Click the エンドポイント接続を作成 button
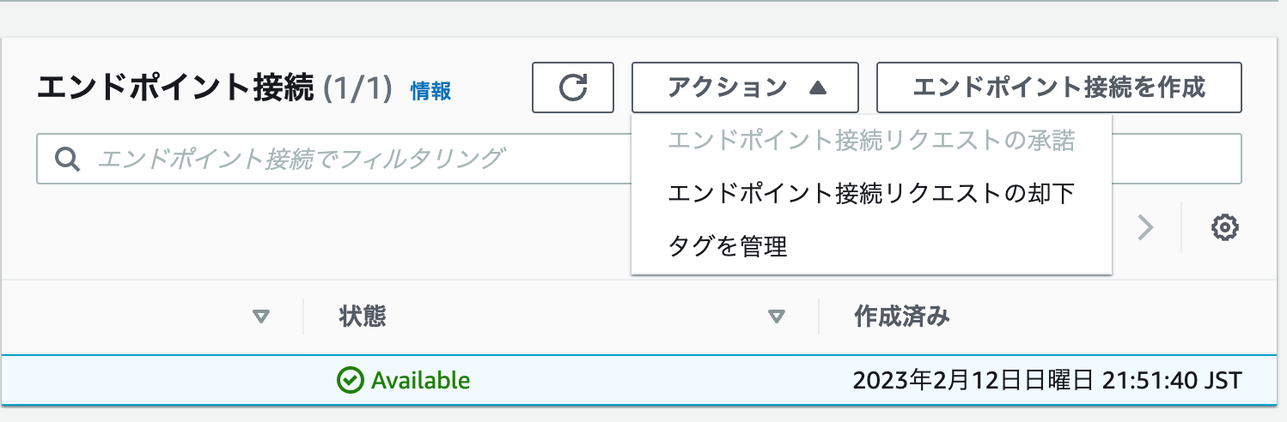 point(1058,87)
